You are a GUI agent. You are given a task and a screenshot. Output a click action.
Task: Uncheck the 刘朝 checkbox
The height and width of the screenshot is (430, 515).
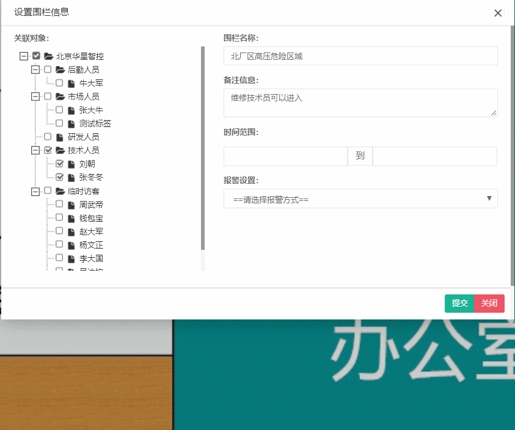(59, 164)
